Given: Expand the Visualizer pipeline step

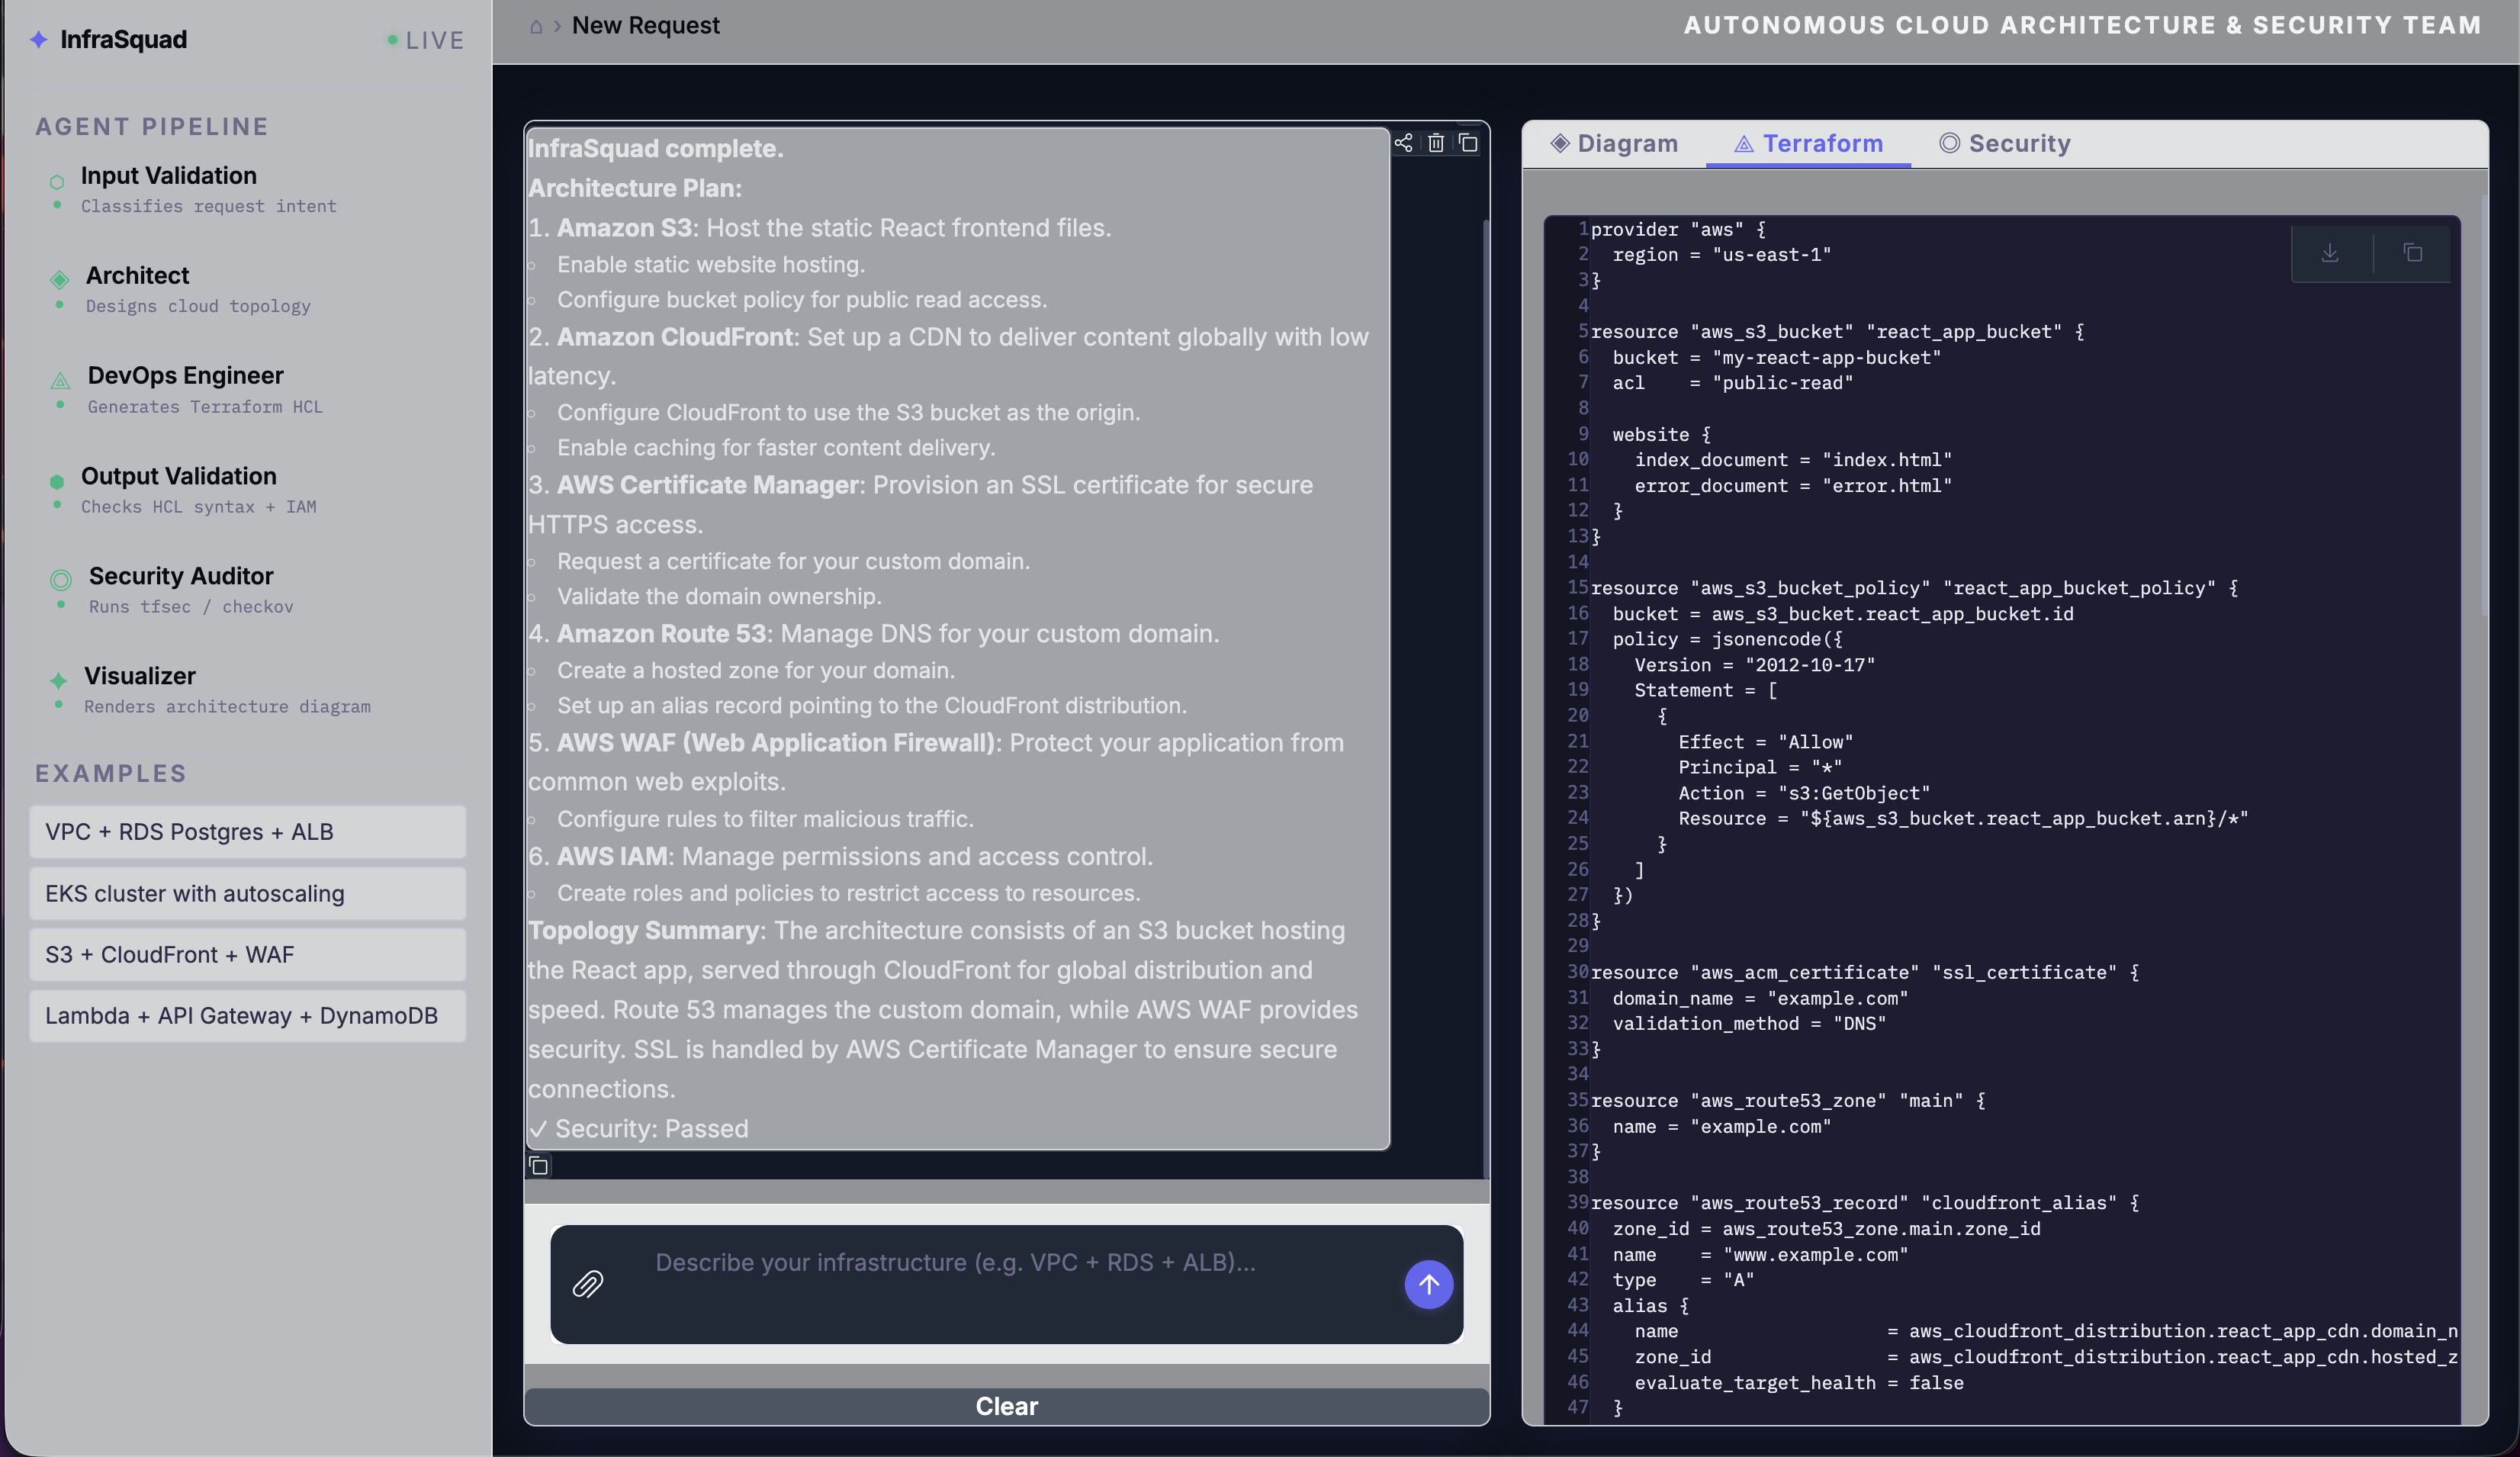Looking at the screenshot, I should [x=139, y=676].
